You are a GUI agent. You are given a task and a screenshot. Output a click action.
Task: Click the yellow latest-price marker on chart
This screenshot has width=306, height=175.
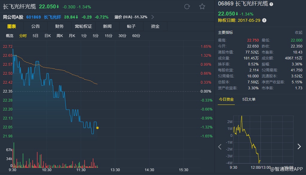click(98, 128)
